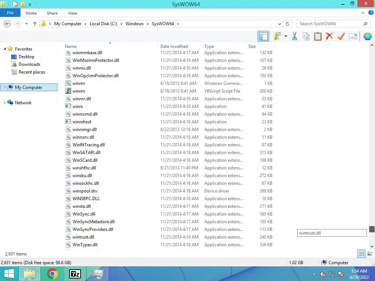The image size is (375, 281).
Task: Switch to details view layout icon
Action: click(361, 254)
